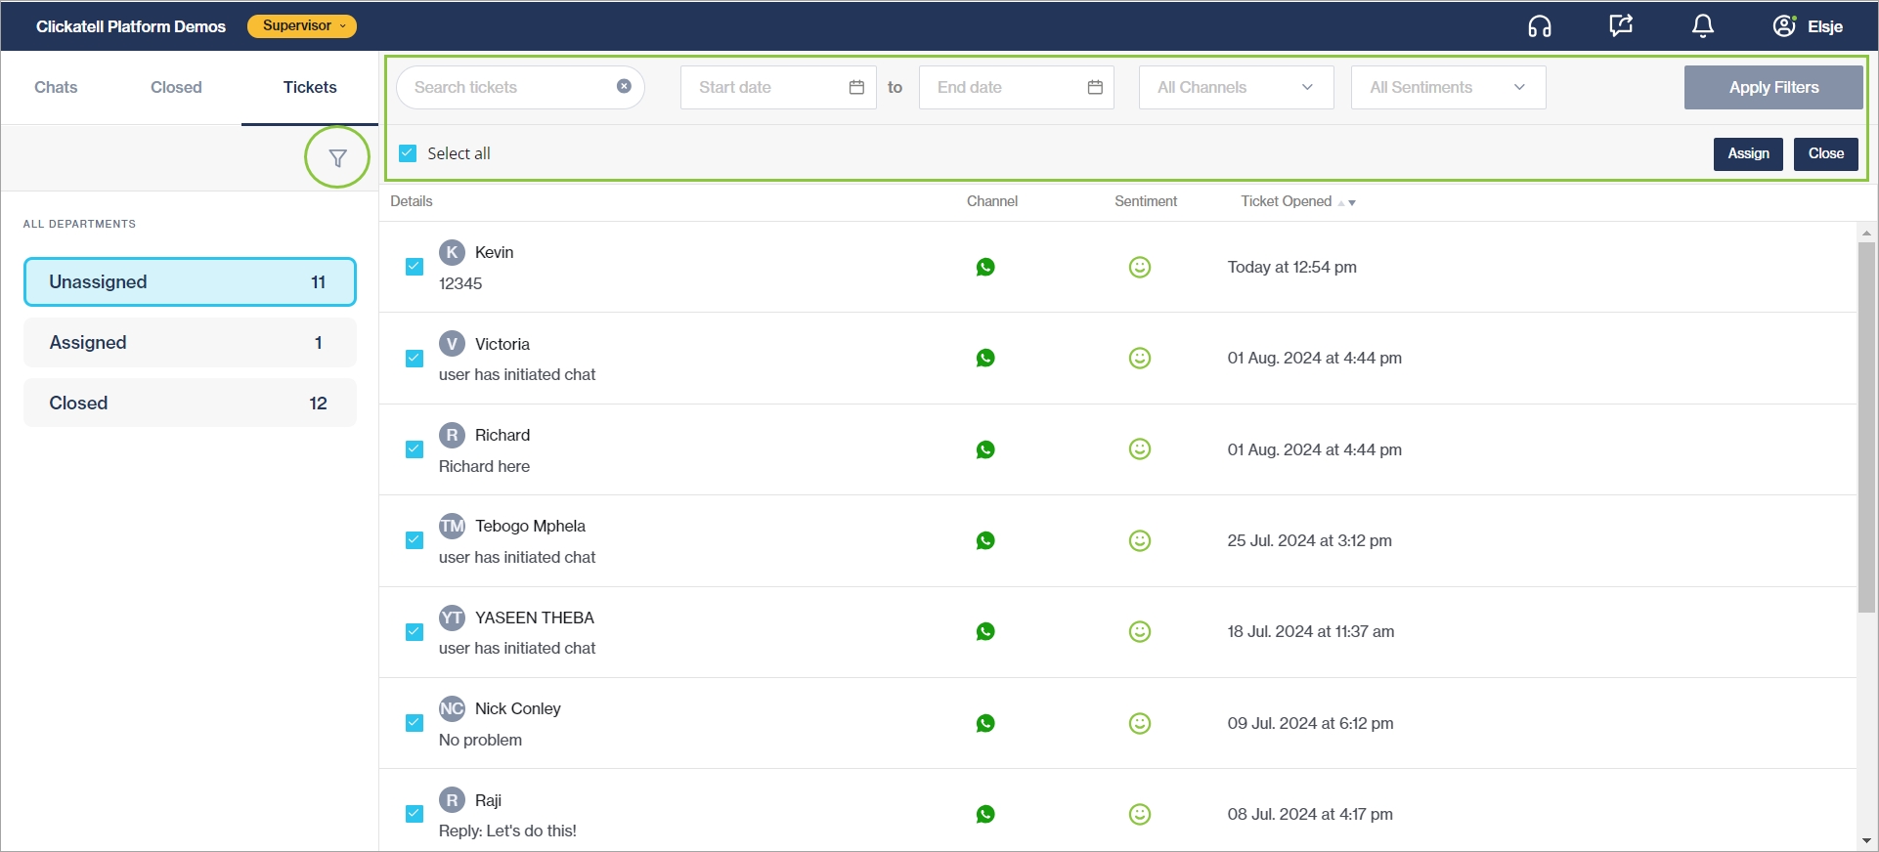Toggle the funnel filter icon
The width and height of the screenshot is (1879, 852).
click(337, 157)
